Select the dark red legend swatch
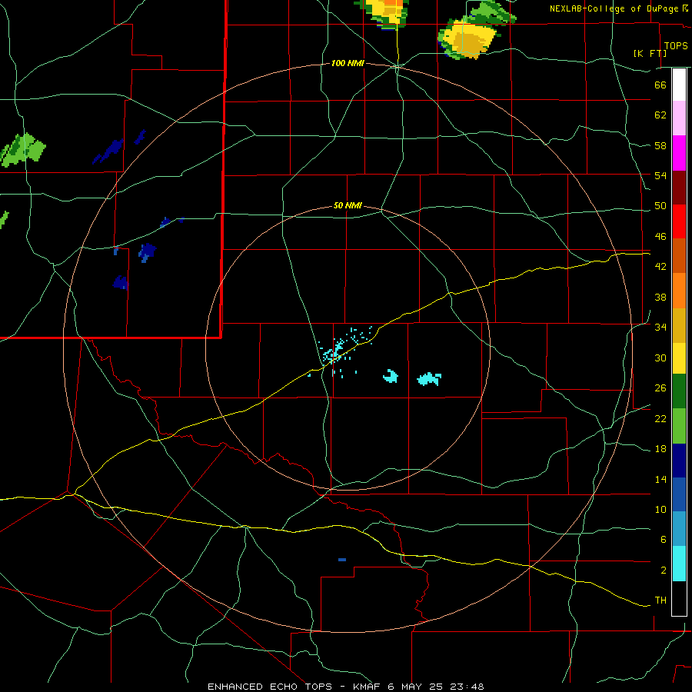Screen dimensions: 692x692 (679, 187)
